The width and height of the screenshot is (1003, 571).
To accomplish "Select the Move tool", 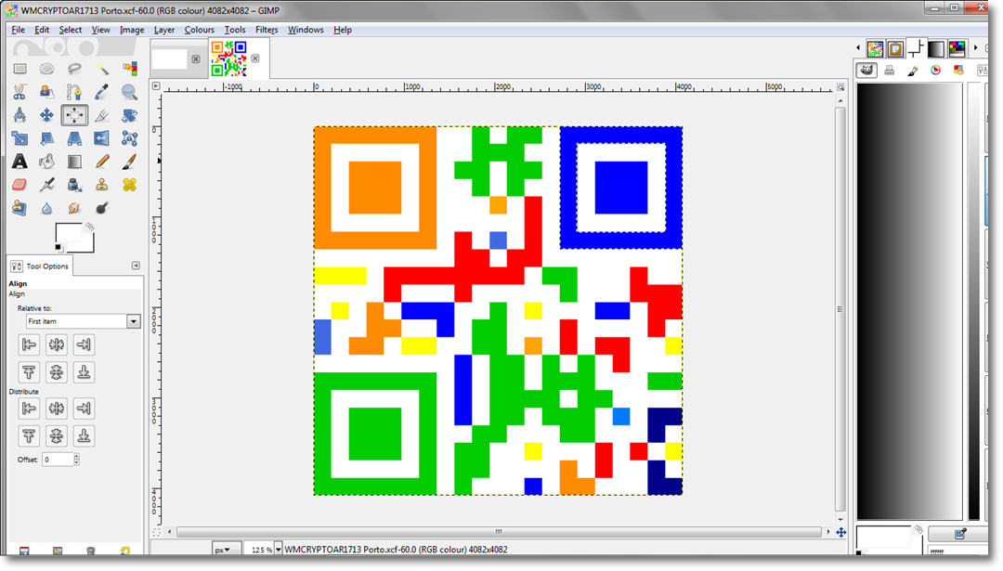I will tap(46, 115).
